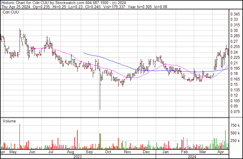This screenshot has height=159, width=243.
Task: Click the 0.345 price axis label
Action: (235, 14)
